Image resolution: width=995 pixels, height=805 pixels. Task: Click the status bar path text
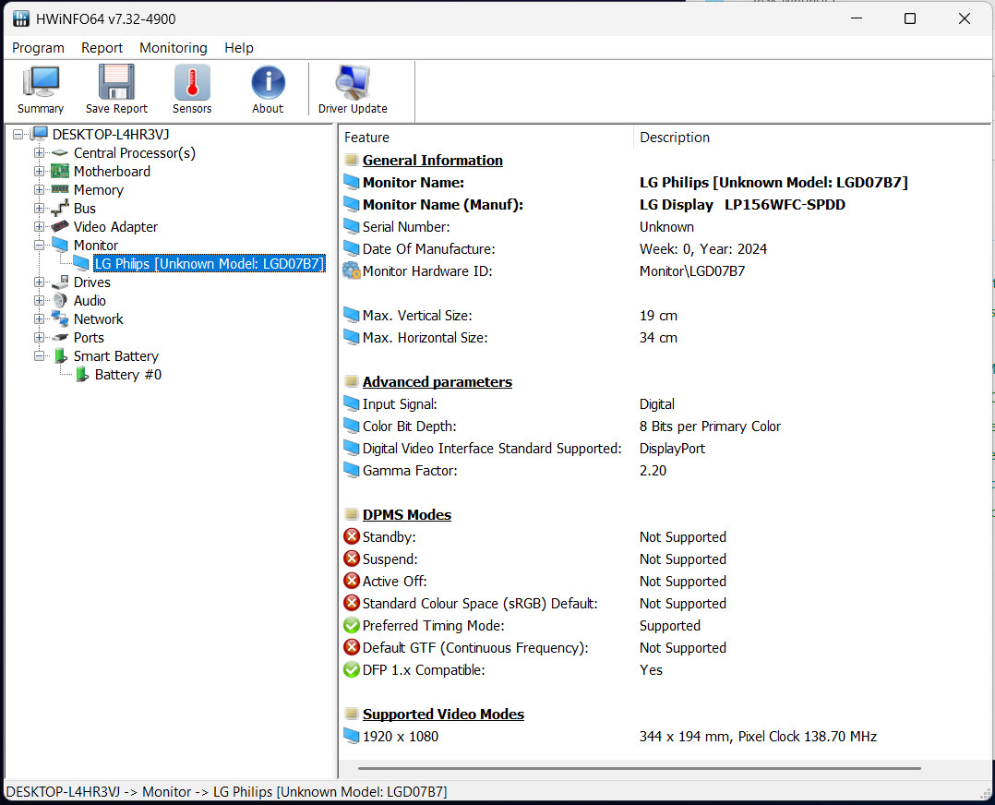pyautogui.click(x=226, y=792)
